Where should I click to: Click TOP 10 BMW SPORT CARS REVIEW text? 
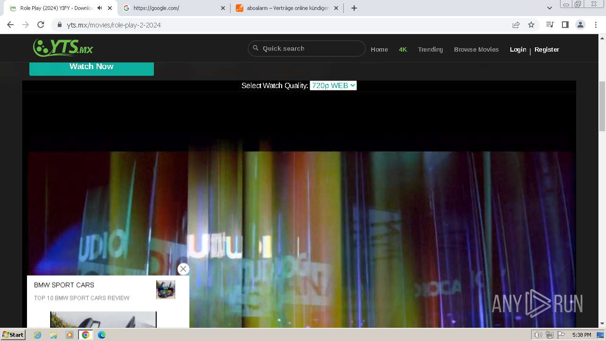(x=81, y=298)
